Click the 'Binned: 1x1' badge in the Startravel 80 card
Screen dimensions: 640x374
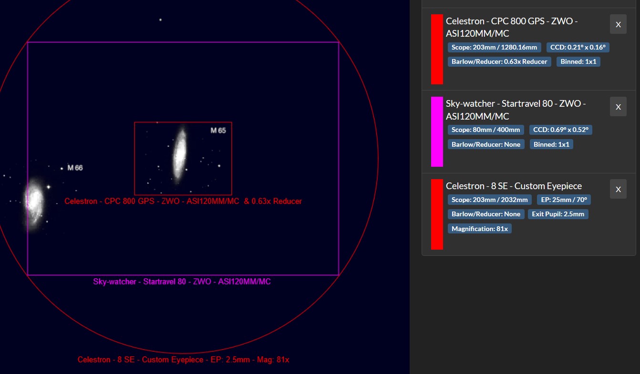pos(551,144)
